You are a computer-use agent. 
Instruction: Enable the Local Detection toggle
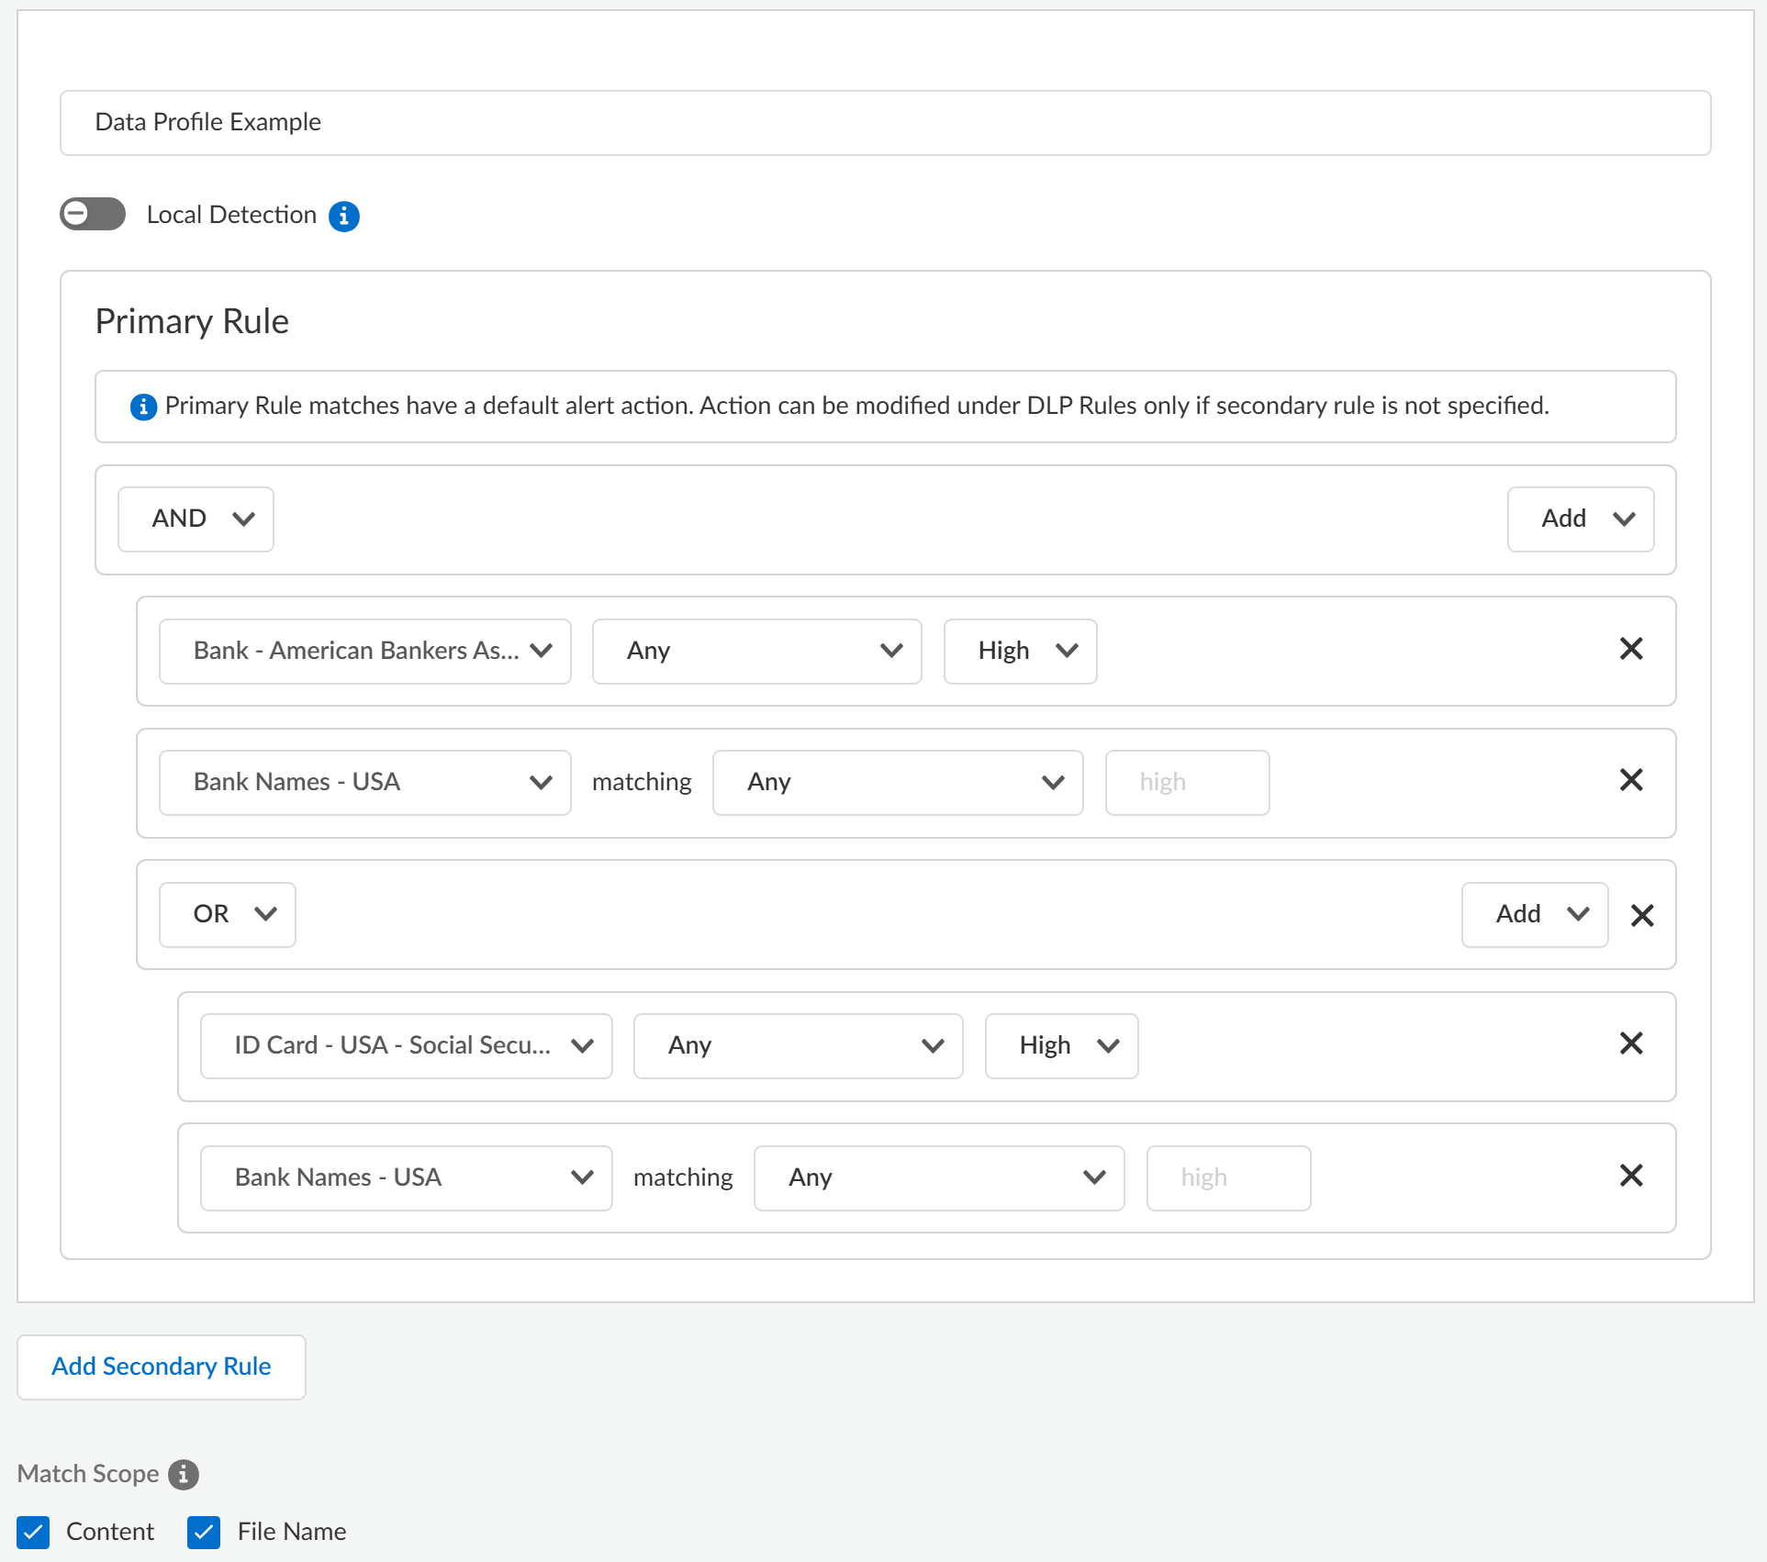93,214
